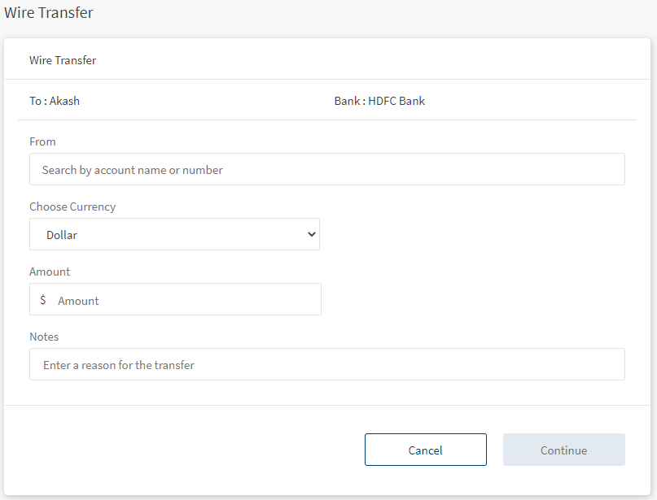Click the Notes label
Screen dimensions: 657x500
[44, 337]
